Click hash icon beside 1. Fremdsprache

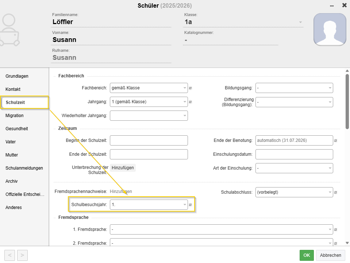(x=335, y=229)
